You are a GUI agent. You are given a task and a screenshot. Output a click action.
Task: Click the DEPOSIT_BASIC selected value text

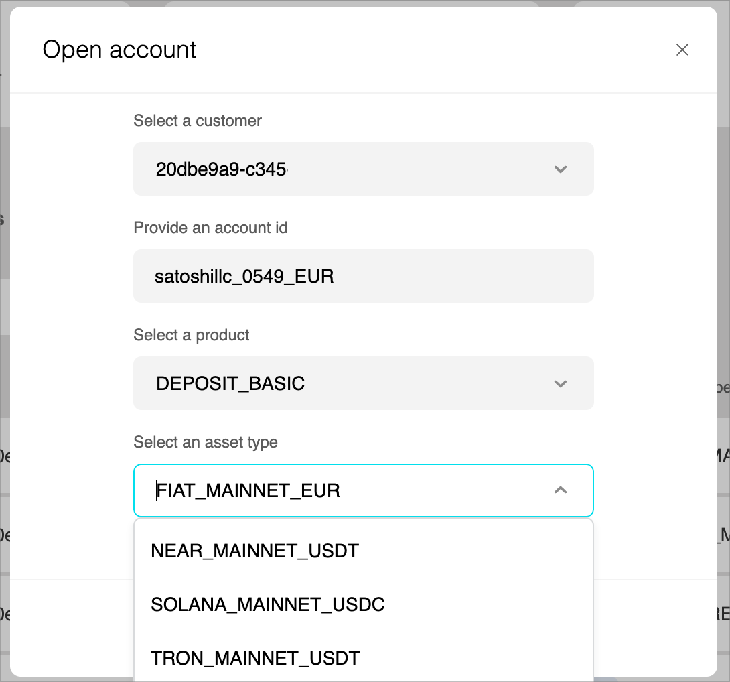[x=230, y=384]
